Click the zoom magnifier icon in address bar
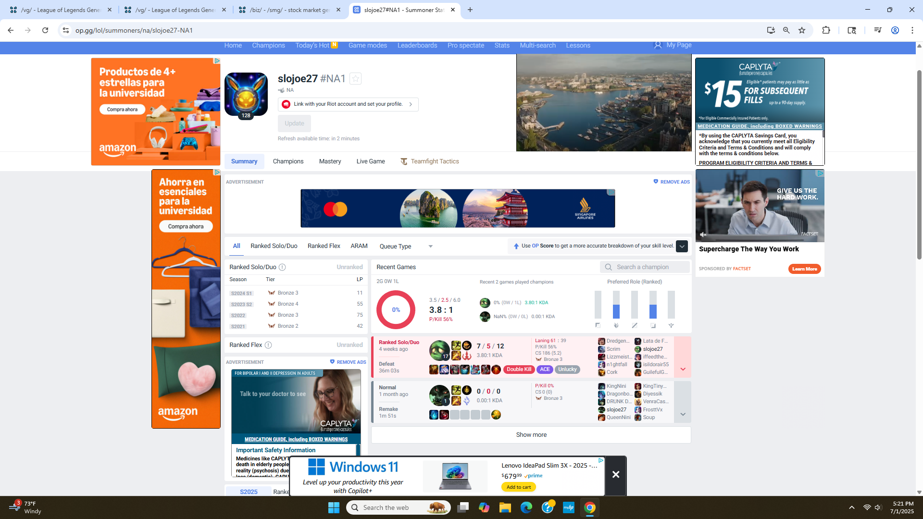Image resolution: width=923 pixels, height=519 pixels. coord(786,30)
